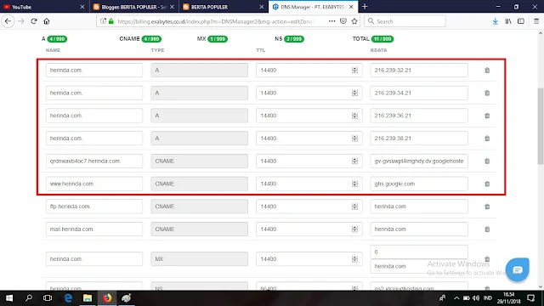Adjust TTL stepper for www.herinda.com record
Screen dimensions: 544x306
point(354,184)
